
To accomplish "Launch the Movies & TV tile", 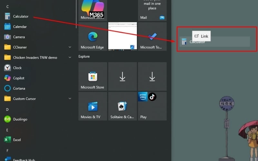I will pyautogui.click(x=93, y=106).
